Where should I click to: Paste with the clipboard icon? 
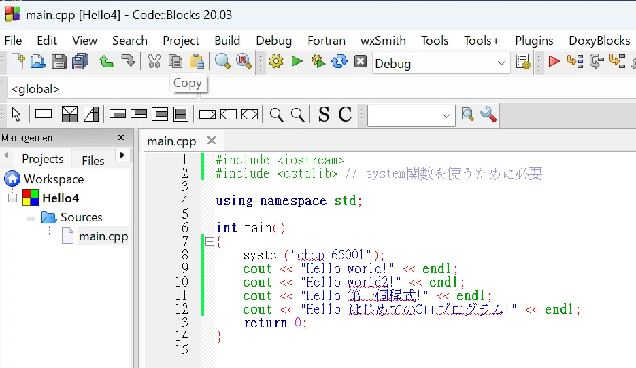point(197,62)
